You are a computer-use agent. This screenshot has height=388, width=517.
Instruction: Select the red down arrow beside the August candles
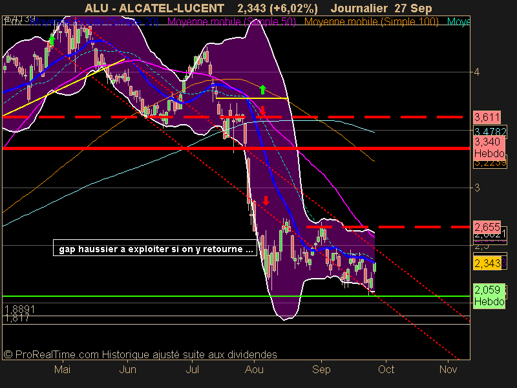(266, 200)
